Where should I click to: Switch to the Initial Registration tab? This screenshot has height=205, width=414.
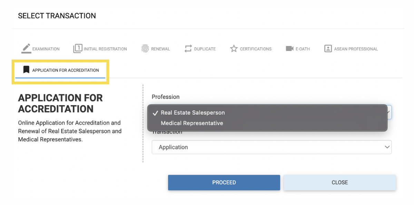pyautogui.click(x=100, y=48)
